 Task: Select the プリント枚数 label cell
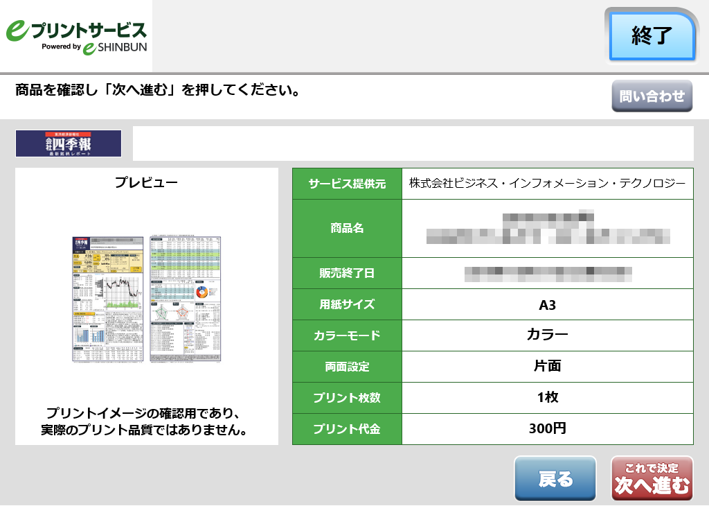[348, 398]
